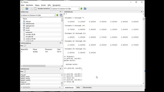The height and width of the screenshot is (92, 164).
Task: Select avdevice-56.dll file
Action: [30, 39]
